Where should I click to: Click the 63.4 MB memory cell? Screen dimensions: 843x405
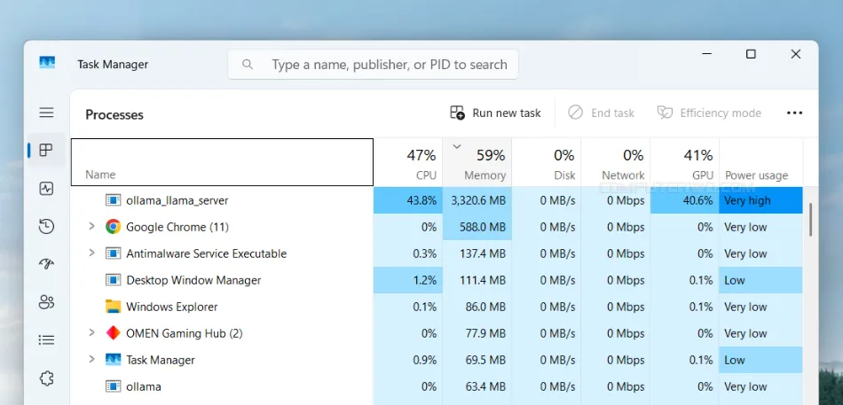coord(477,386)
